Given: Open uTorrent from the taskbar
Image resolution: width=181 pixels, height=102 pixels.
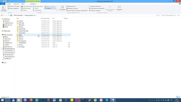Looking at the screenshot, I should pos(95,100).
